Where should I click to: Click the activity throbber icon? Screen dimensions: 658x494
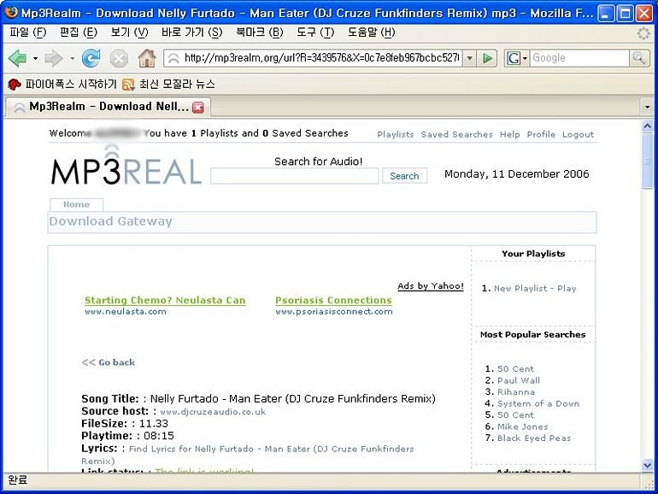[643, 33]
